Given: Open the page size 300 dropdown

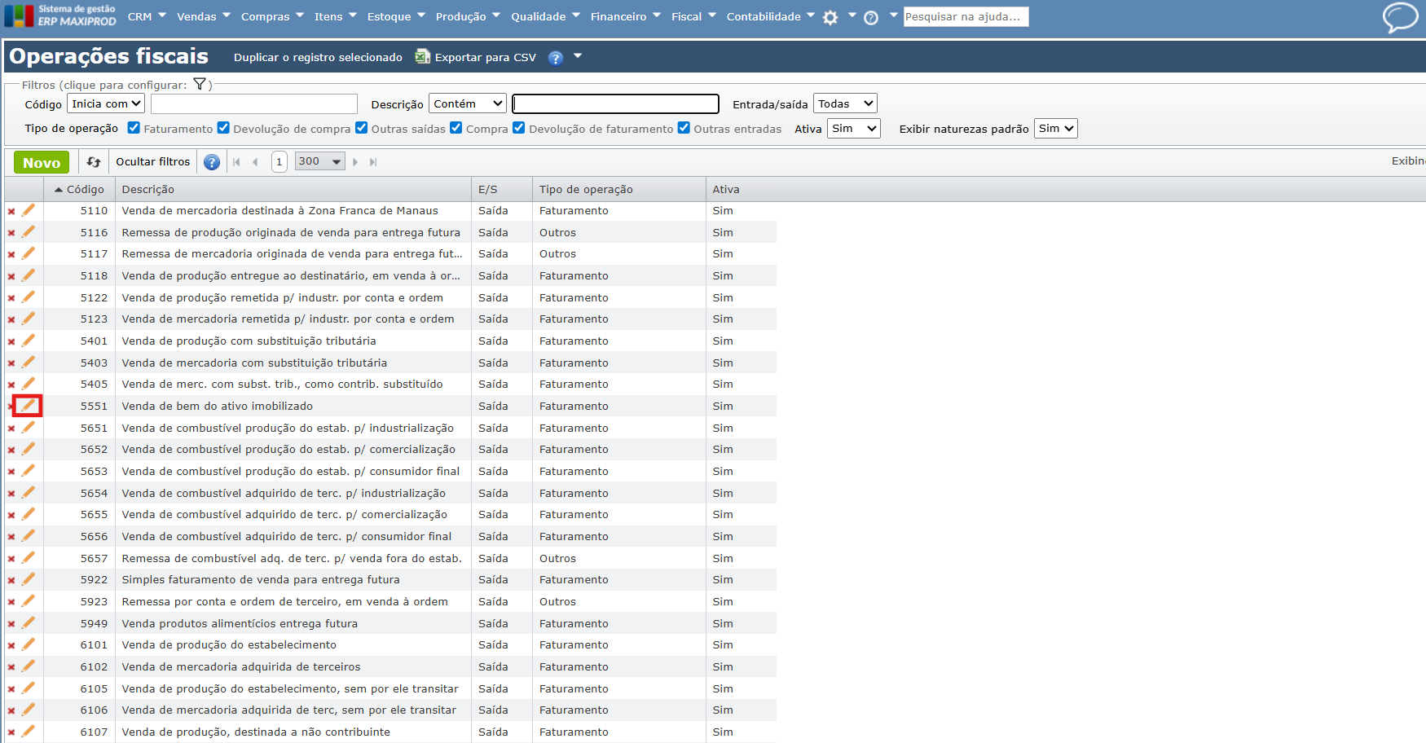Looking at the screenshot, I should point(319,161).
